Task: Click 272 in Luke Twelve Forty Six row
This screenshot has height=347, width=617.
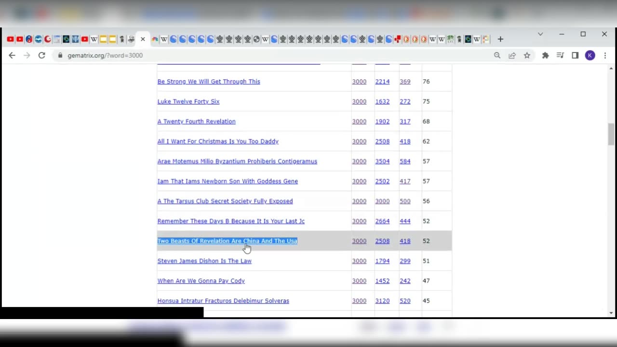Action: point(405,101)
